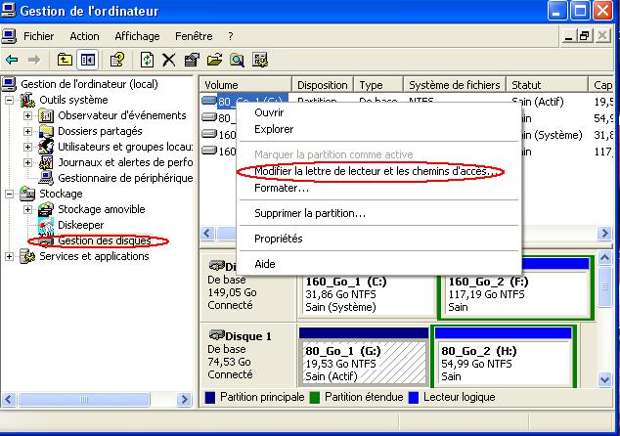This screenshot has height=436, width=620.
Task: Click the Properties toolbar icon
Action: pyautogui.click(x=192, y=60)
